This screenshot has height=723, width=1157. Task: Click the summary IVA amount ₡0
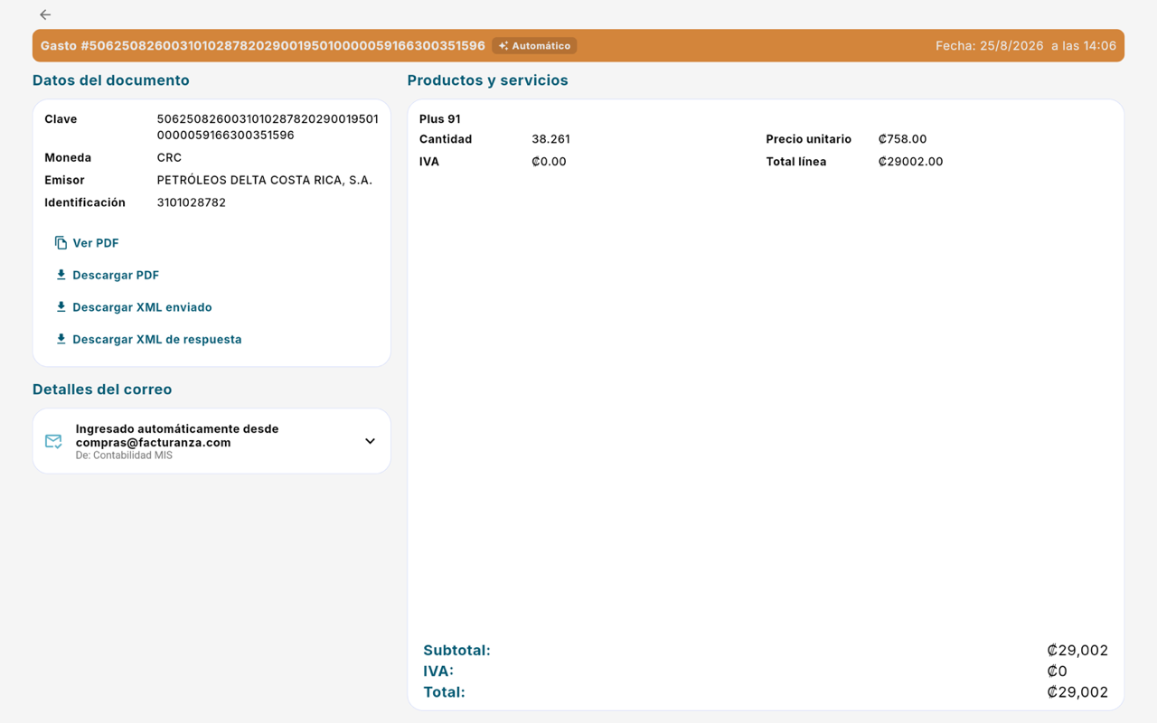(1057, 671)
